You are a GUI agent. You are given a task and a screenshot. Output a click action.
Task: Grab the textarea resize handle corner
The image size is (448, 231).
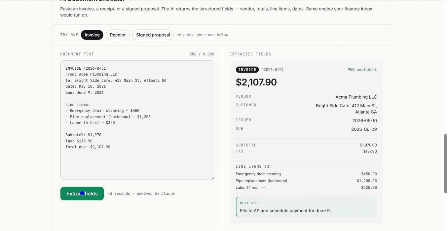(212, 178)
